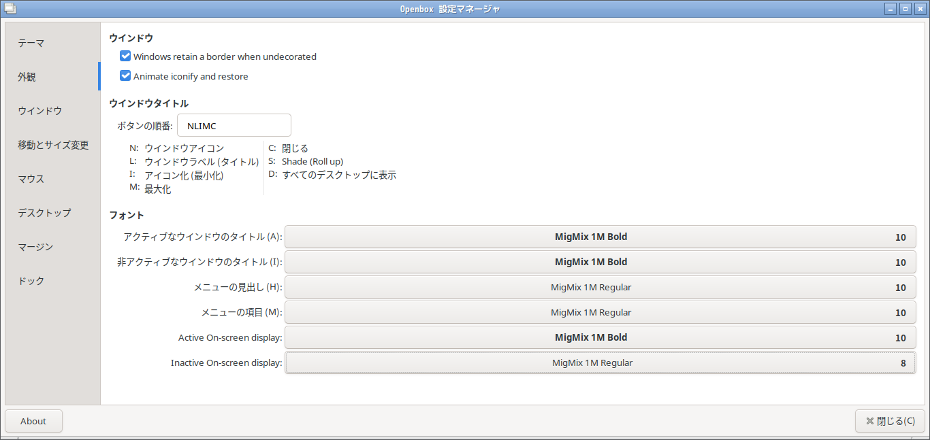Open Inactive On-screen display font selector
This screenshot has height=440, width=930.
tap(600, 363)
